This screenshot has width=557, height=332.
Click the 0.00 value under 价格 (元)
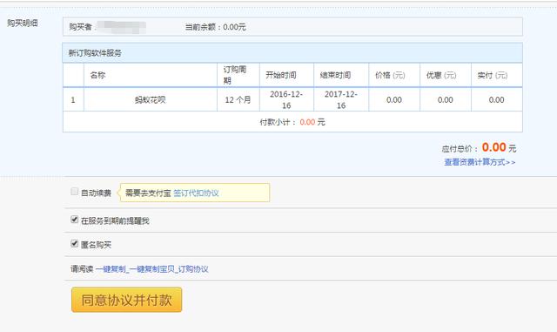pos(394,100)
